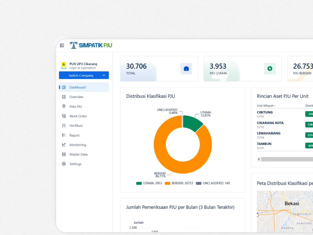This screenshot has height=235, width=313.
Task: Select the TAMBUN unit row
Action: (285, 146)
